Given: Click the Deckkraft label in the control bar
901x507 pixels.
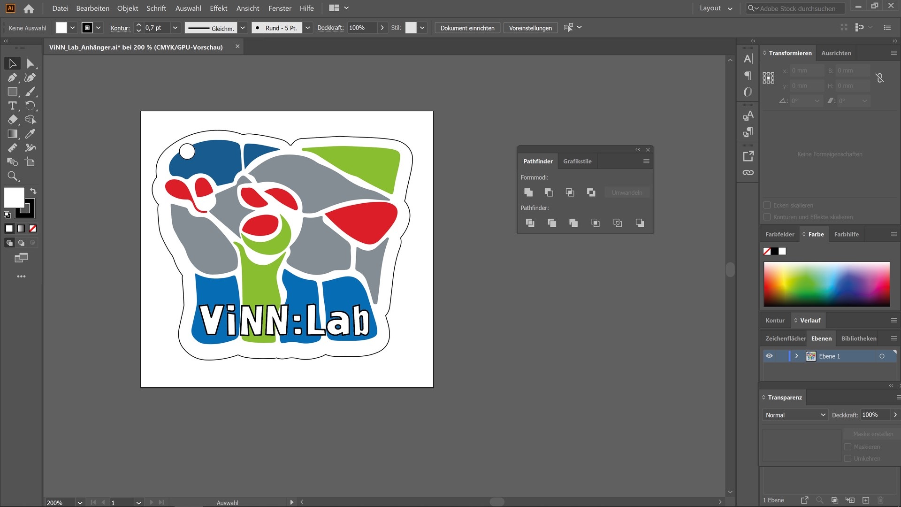Looking at the screenshot, I should coord(330,28).
